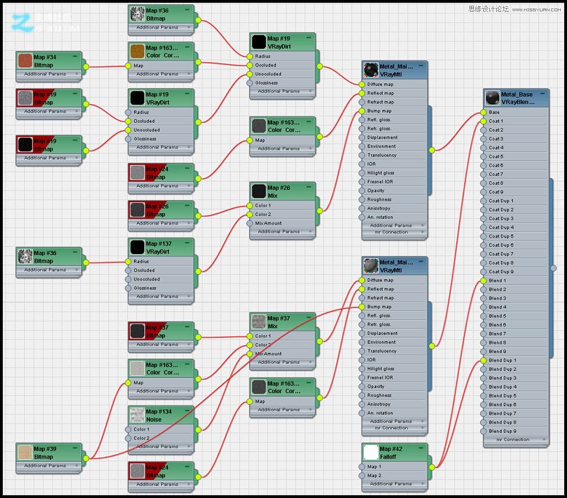Select the Map #42 Falloff node title
Viewport: 567px width, 498px height.
(x=391, y=453)
